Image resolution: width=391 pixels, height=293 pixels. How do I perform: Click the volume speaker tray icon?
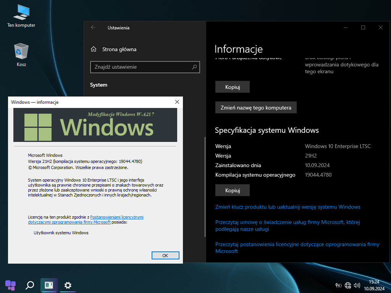point(357,285)
